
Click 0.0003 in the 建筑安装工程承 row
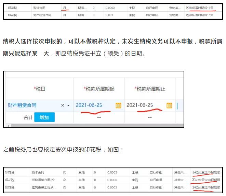point(112,187)
